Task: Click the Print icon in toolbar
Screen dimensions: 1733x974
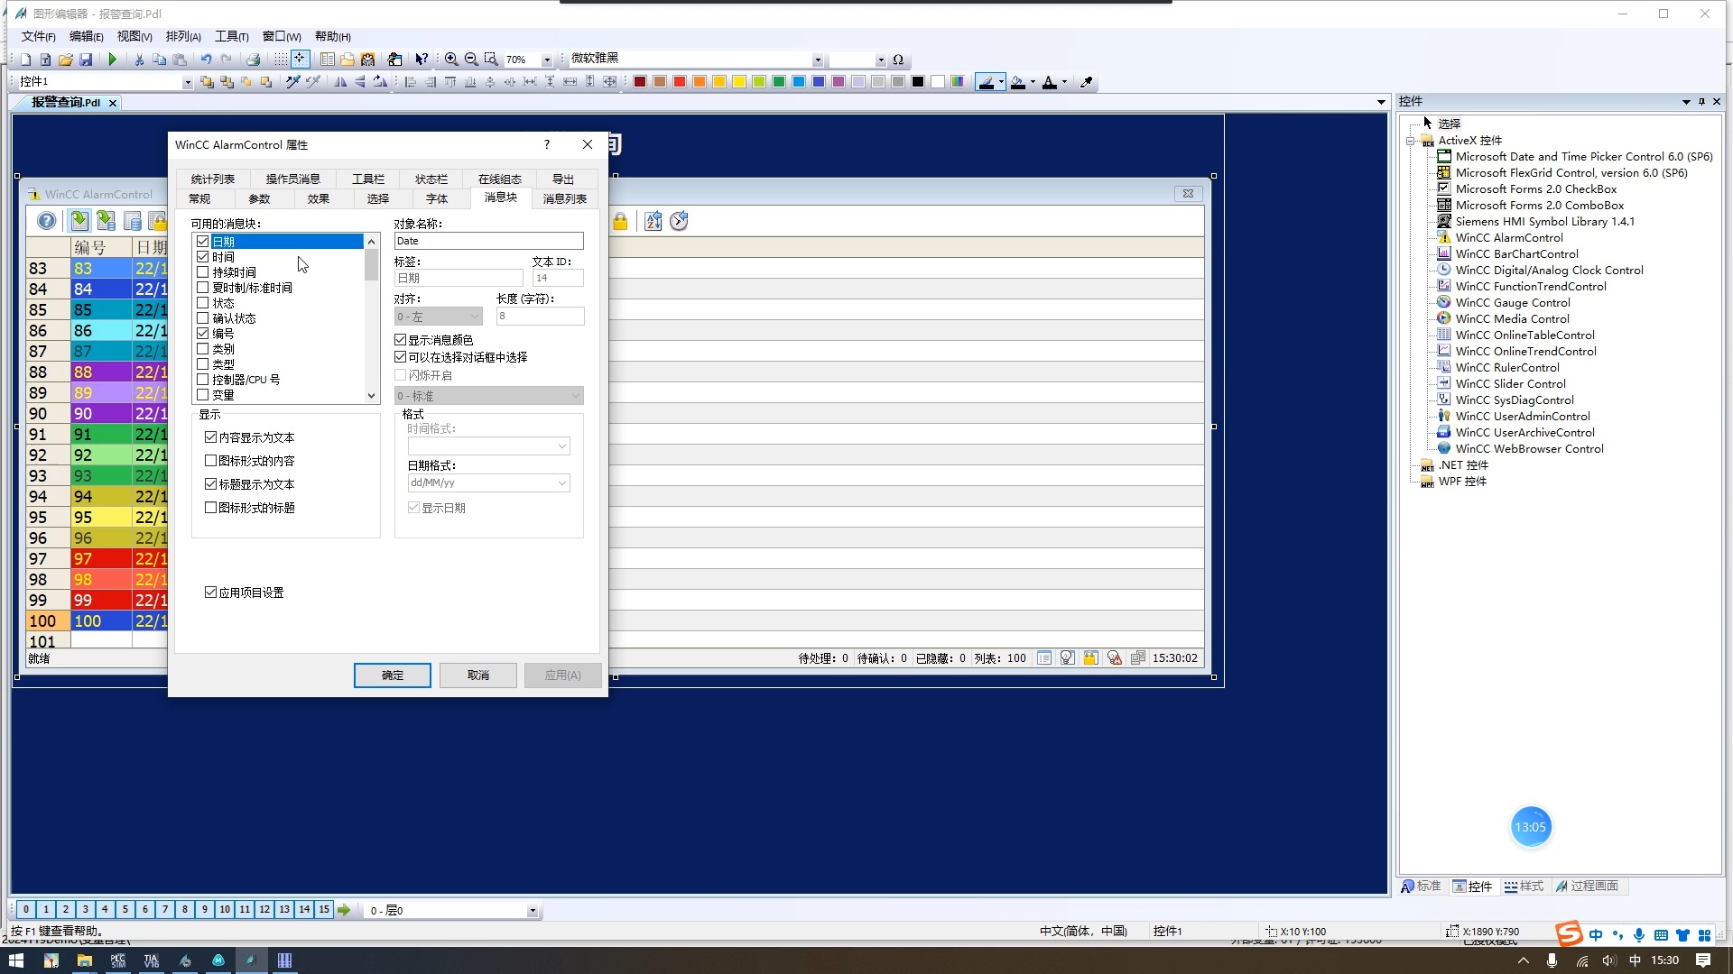Action: [254, 60]
